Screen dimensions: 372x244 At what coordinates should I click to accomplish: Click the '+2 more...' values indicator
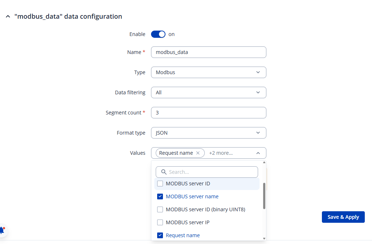coord(221,153)
